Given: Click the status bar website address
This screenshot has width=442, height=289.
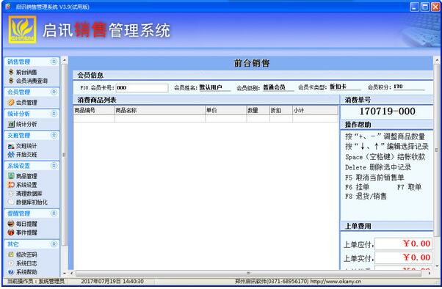Looking at the screenshot, I should point(336,281).
